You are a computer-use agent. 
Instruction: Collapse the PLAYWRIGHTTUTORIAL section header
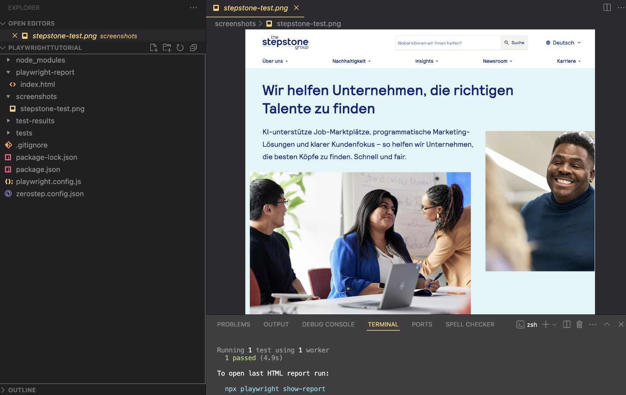[45, 48]
